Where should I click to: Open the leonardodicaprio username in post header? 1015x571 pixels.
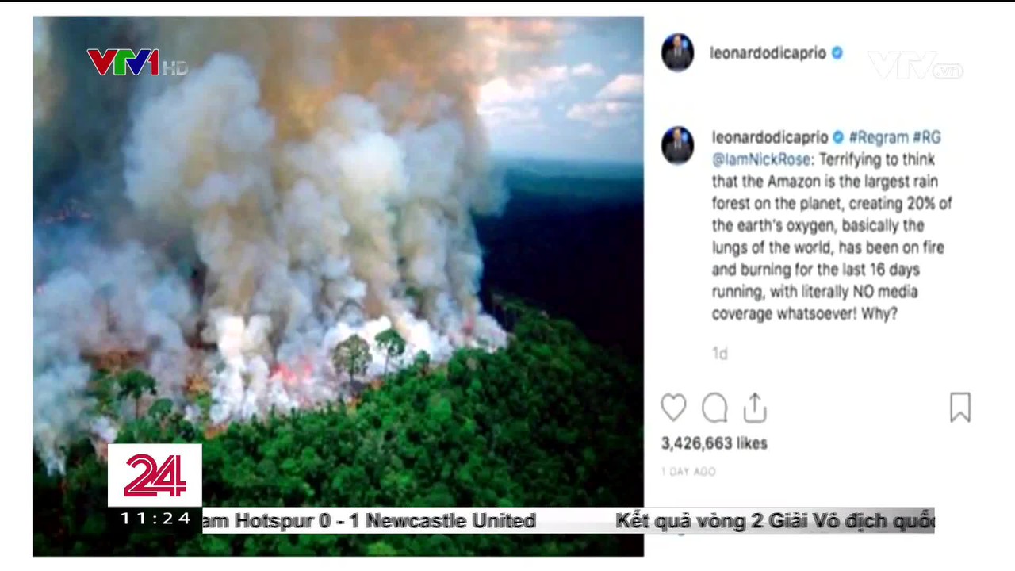tap(768, 53)
